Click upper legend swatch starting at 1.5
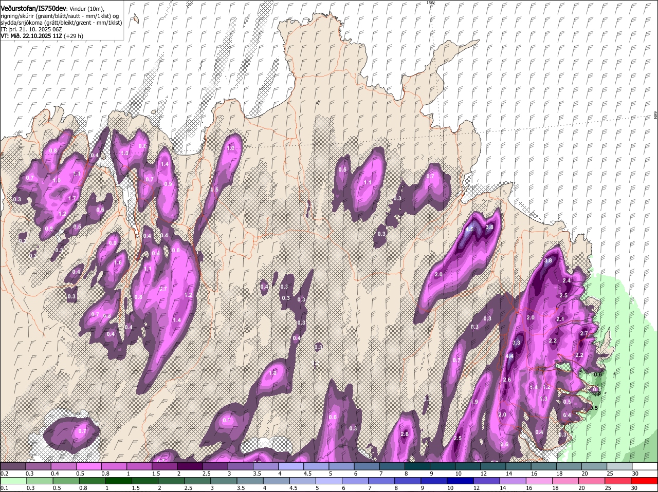658x492 pixels. tap(164, 466)
